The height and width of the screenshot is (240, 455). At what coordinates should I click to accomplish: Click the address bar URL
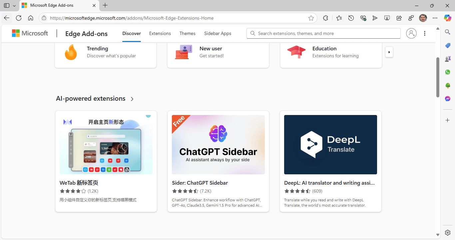pos(132,18)
